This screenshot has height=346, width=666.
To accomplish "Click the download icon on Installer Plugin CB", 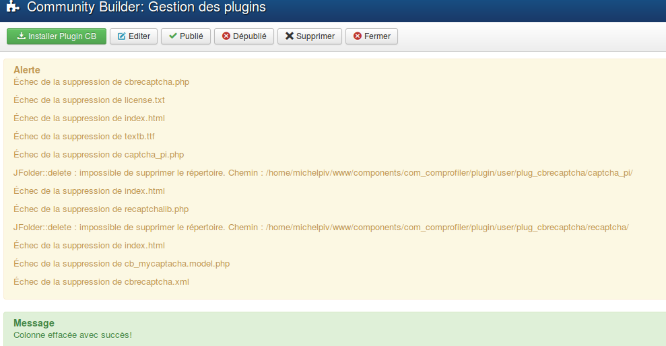I will click(21, 36).
